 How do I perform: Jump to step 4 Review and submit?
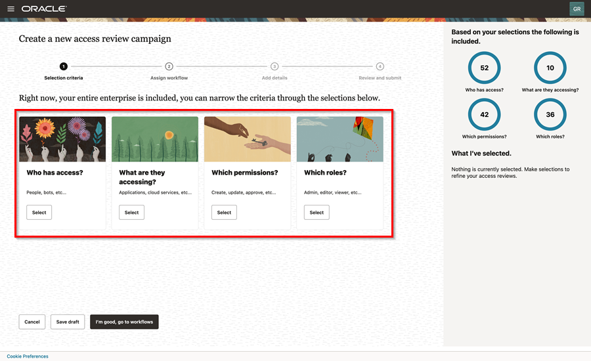point(380,72)
